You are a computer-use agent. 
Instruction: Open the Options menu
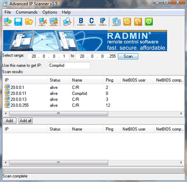tap(50, 12)
